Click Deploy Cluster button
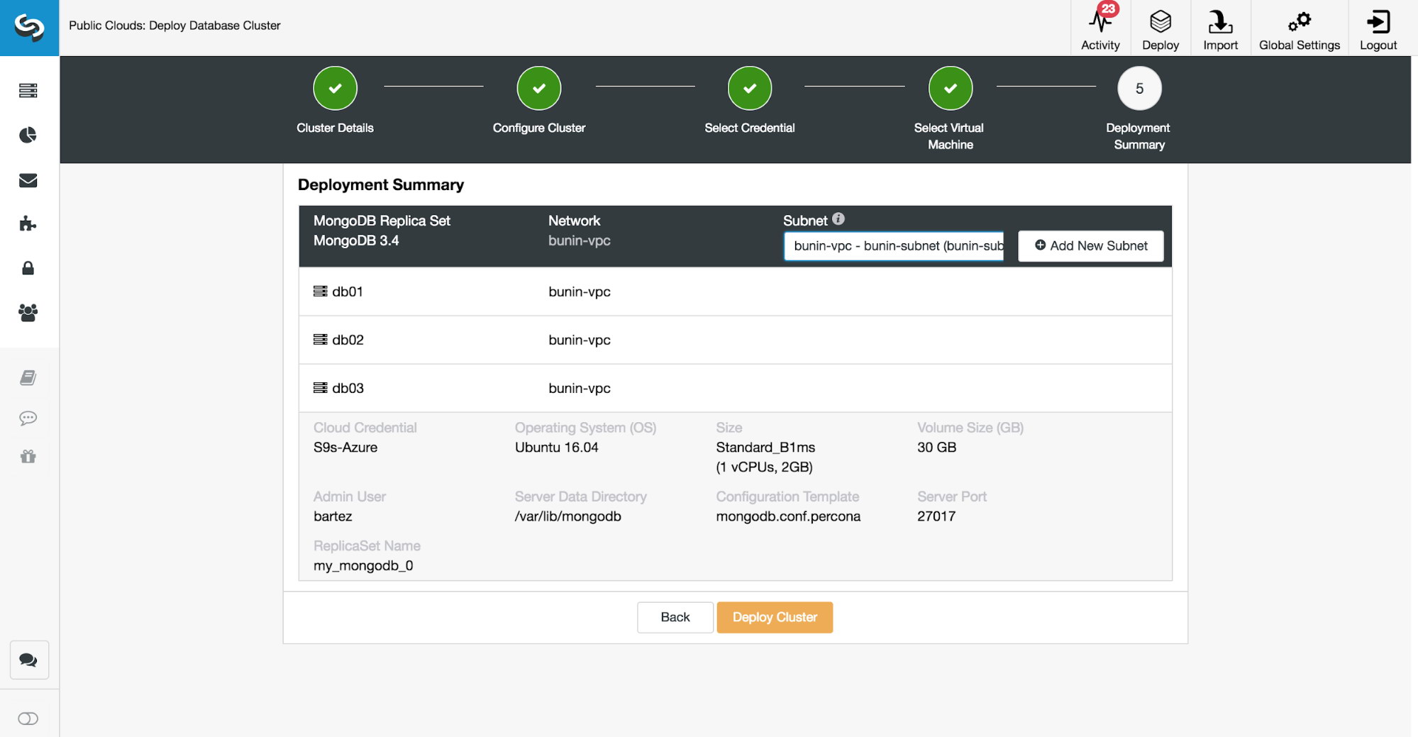Viewport: 1418px width, 737px height. tap(775, 617)
